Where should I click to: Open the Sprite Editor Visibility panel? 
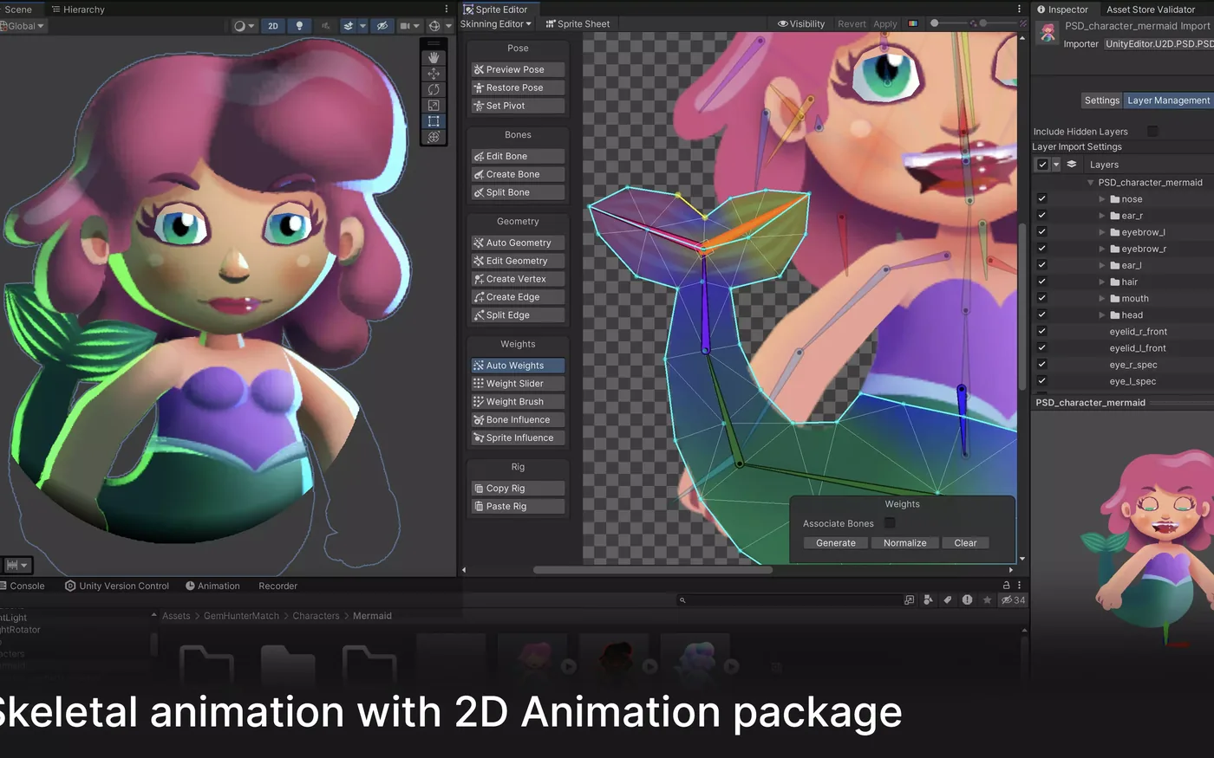click(801, 24)
